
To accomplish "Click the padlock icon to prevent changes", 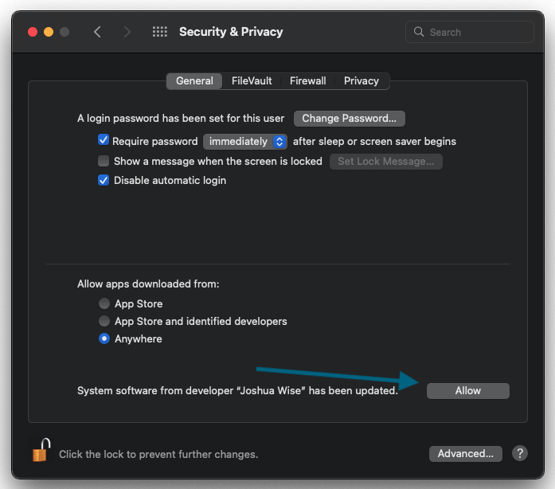I will 41,450.
